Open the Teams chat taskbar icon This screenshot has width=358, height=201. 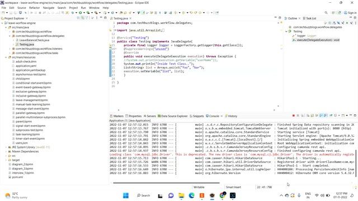click(171, 195)
